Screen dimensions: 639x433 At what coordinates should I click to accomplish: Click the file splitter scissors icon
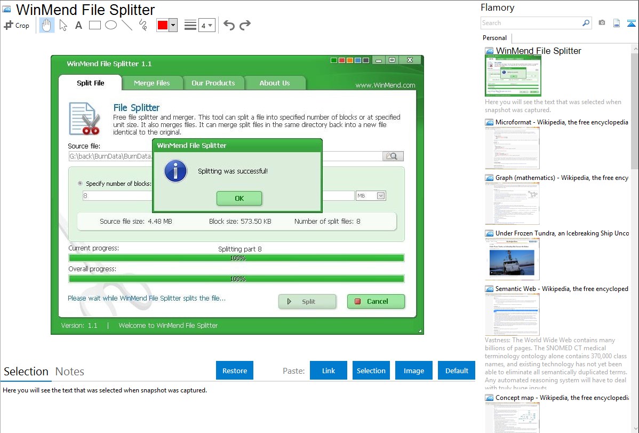tap(85, 119)
